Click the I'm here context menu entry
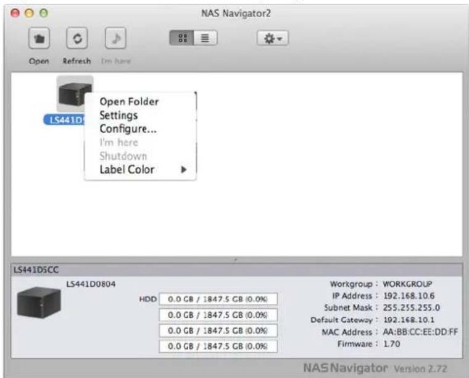 pos(118,143)
